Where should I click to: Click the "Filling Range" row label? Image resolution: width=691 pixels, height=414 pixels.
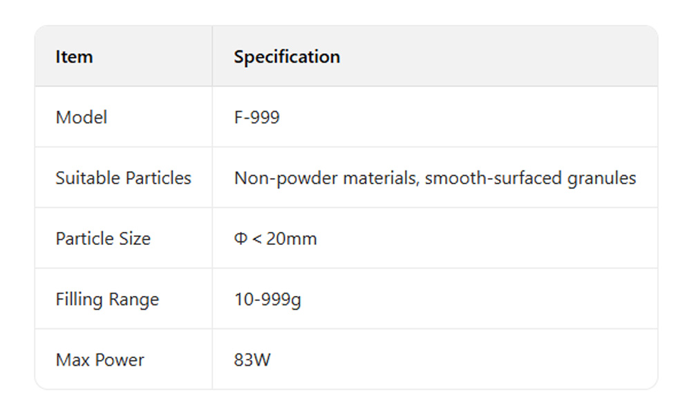tap(107, 299)
